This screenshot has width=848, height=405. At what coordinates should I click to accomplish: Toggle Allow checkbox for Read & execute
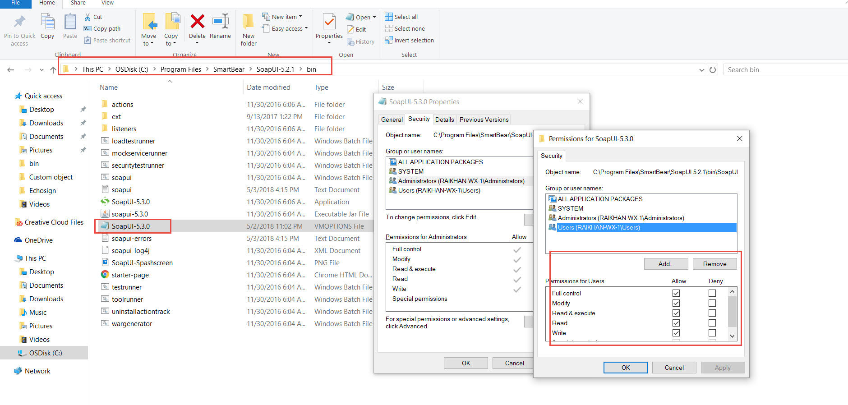(x=676, y=313)
